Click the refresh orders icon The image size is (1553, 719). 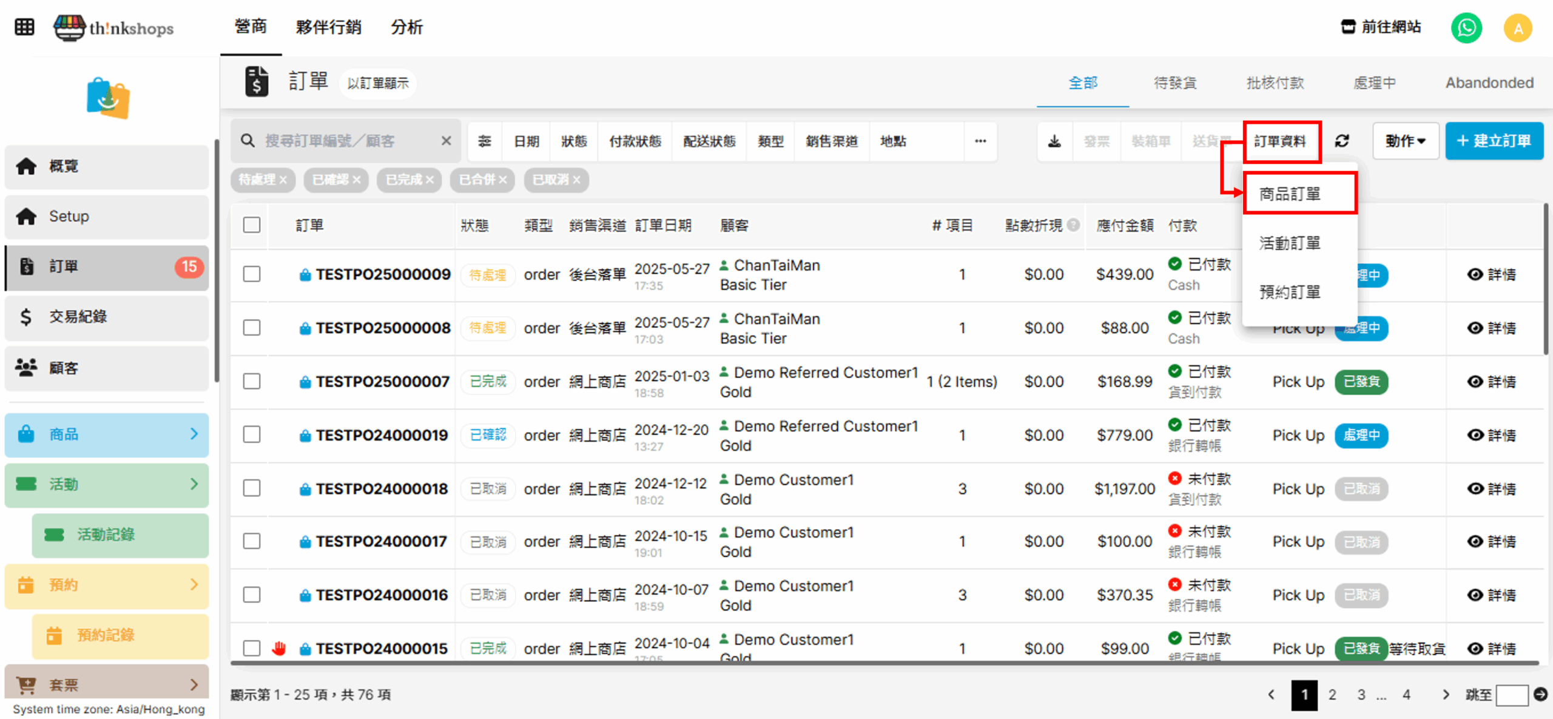[1342, 141]
